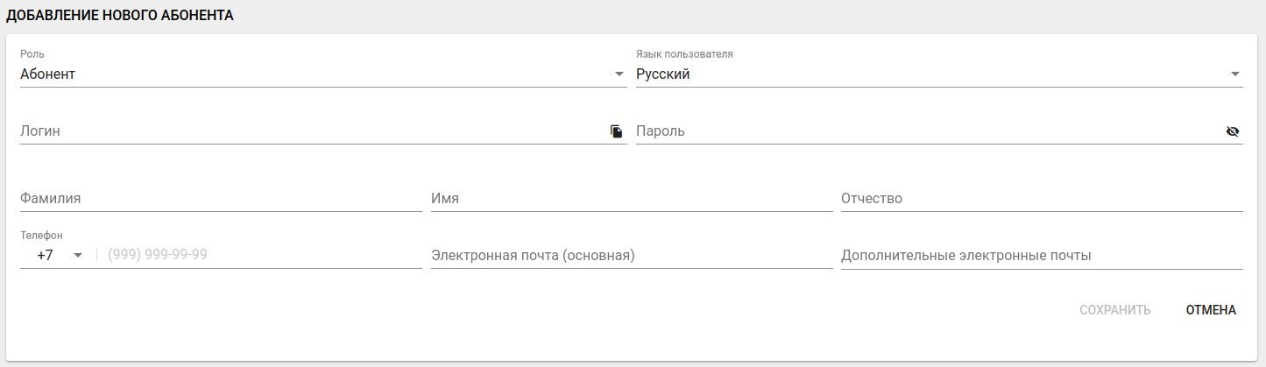
Task: Focus the Логин input field
Action: pyautogui.click(x=307, y=131)
